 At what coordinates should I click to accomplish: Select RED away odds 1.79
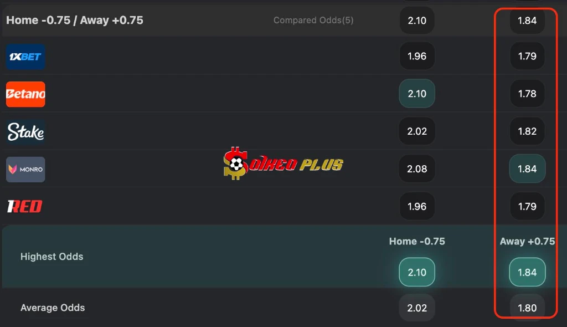pyautogui.click(x=527, y=206)
